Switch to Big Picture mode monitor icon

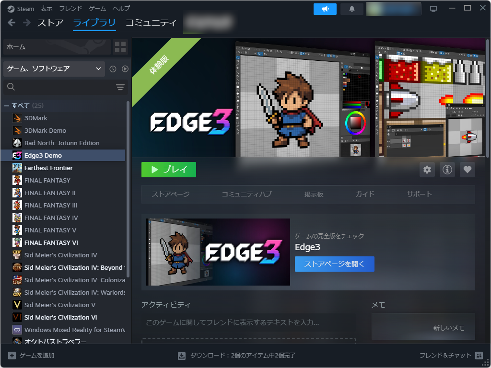[x=433, y=9]
